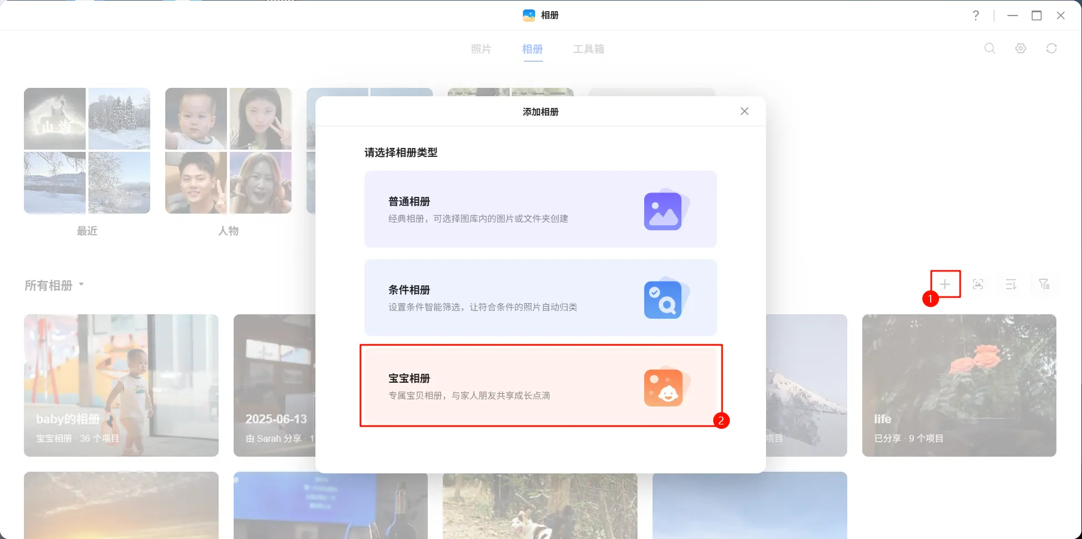Viewport: 1082px width, 539px height.
Task: Open settings via the gear icon
Action: pyautogui.click(x=1020, y=48)
